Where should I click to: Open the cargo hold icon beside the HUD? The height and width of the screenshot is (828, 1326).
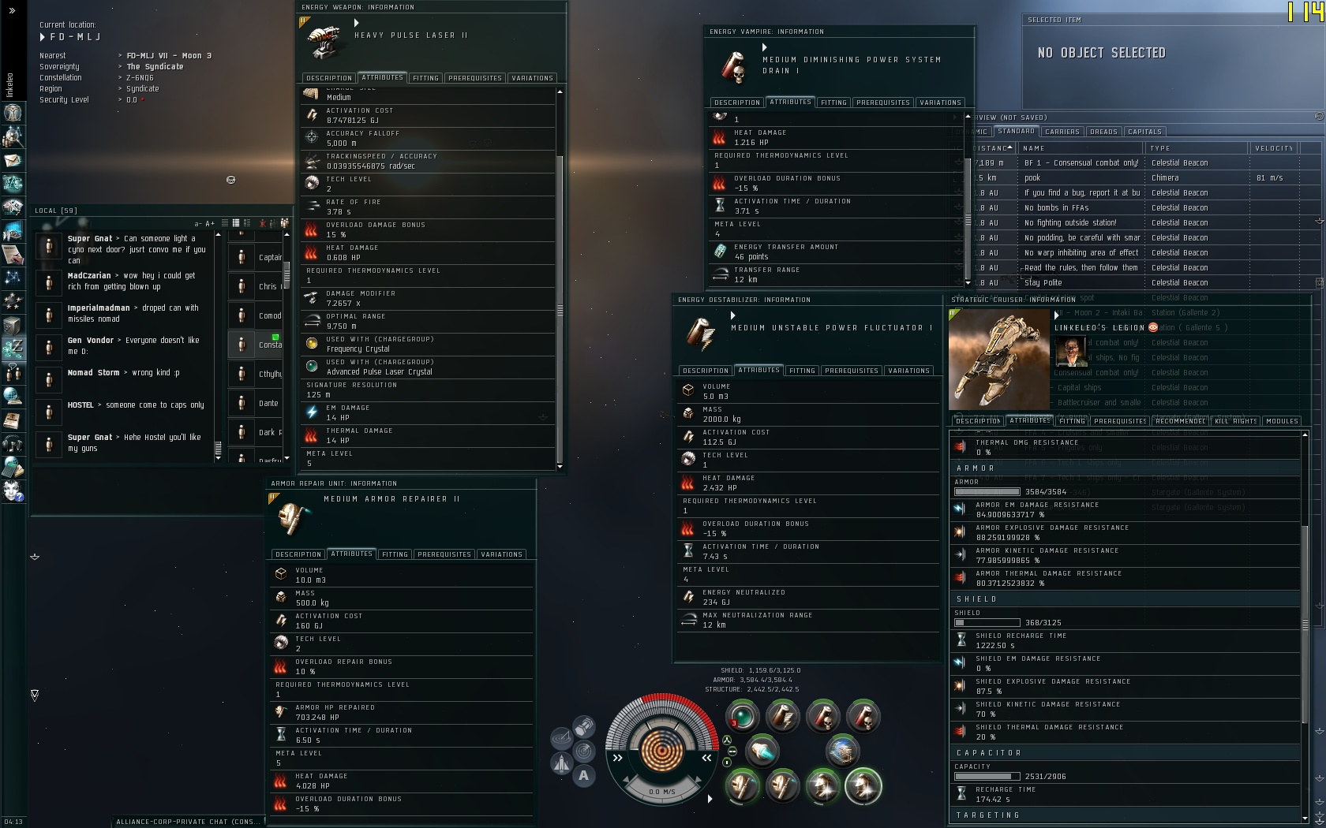pos(584,725)
